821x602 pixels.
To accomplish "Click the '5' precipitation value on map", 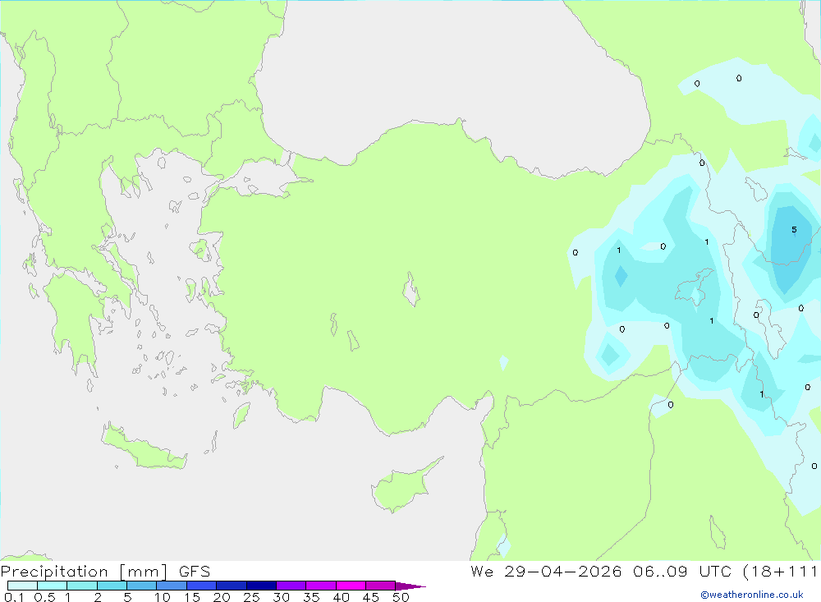I will coord(794,229).
